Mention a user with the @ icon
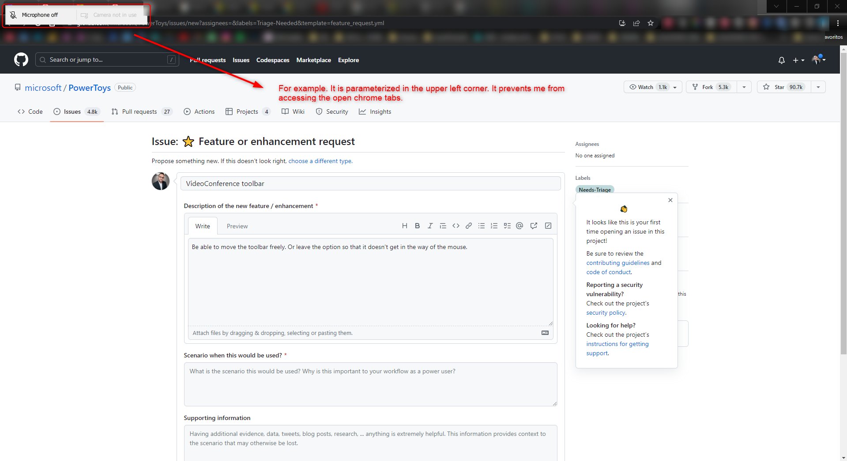 [x=519, y=225]
